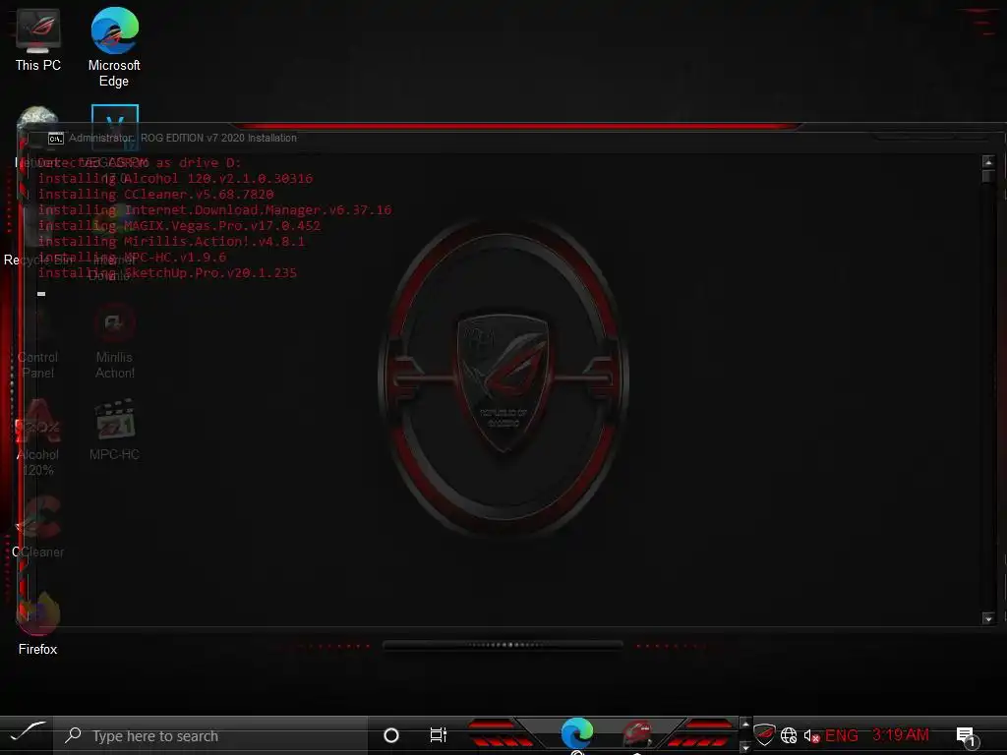The image size is (1007, 755).
Task: Click the console vertical scrollbar thumb
Action: point(988,176)
